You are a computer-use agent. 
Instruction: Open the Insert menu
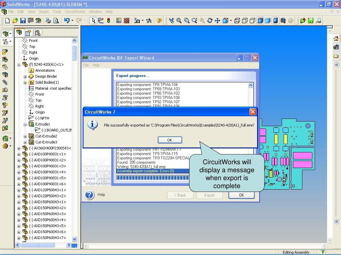pyautogui.click(x=44, y=12)
